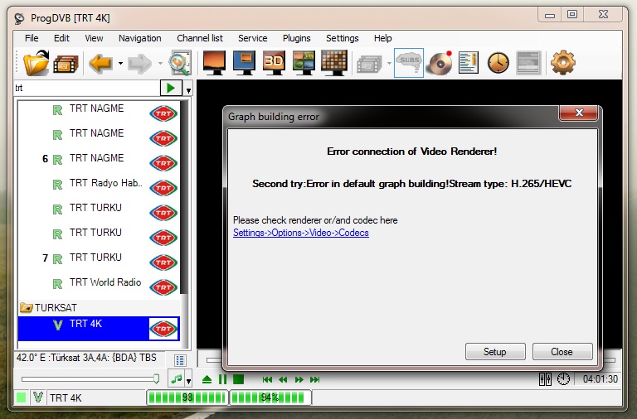Screen dimensions: 637x419
Task: Click the grayed film strip toolbar icon
Action: pyautogui.click(x=369, y=64)
